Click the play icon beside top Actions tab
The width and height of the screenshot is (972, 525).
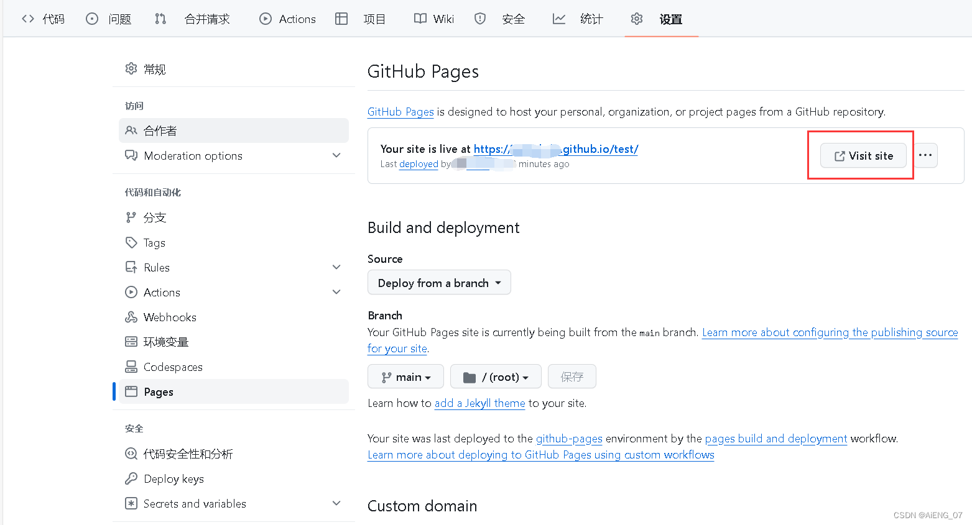point(266,19)
